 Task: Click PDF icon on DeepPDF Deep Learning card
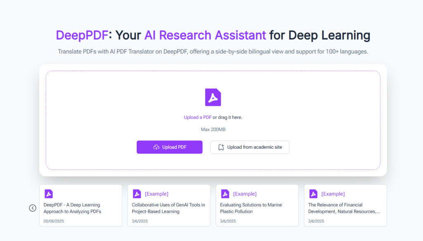click(49, 194)
